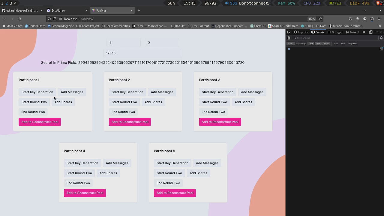The image size is (384, 216).
Task: Clear the console with the trash icon
Action: pyautogui.click(x=289, y=38)
